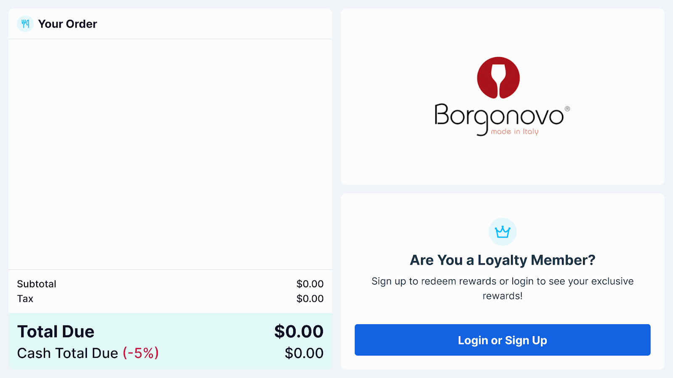Click the Total Due label

(56, 332)
